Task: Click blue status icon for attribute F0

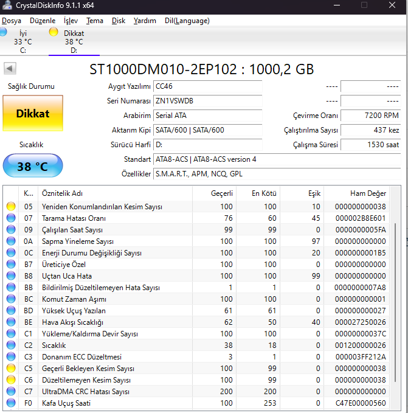Action: [x=11, y=403]
